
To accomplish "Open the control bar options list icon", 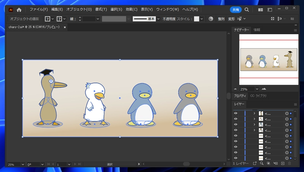I will (x=292, y=19).
